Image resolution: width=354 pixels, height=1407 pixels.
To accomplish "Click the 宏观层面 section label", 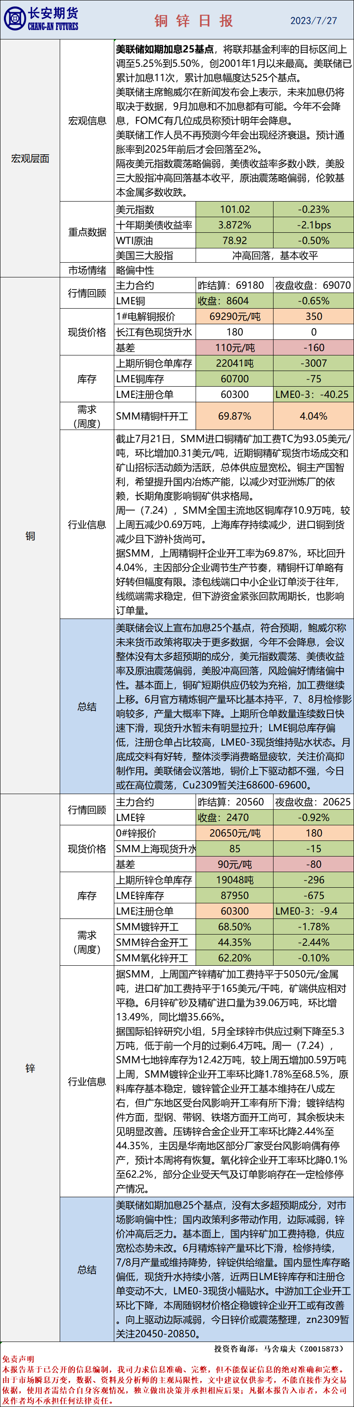I will (30, 158).
